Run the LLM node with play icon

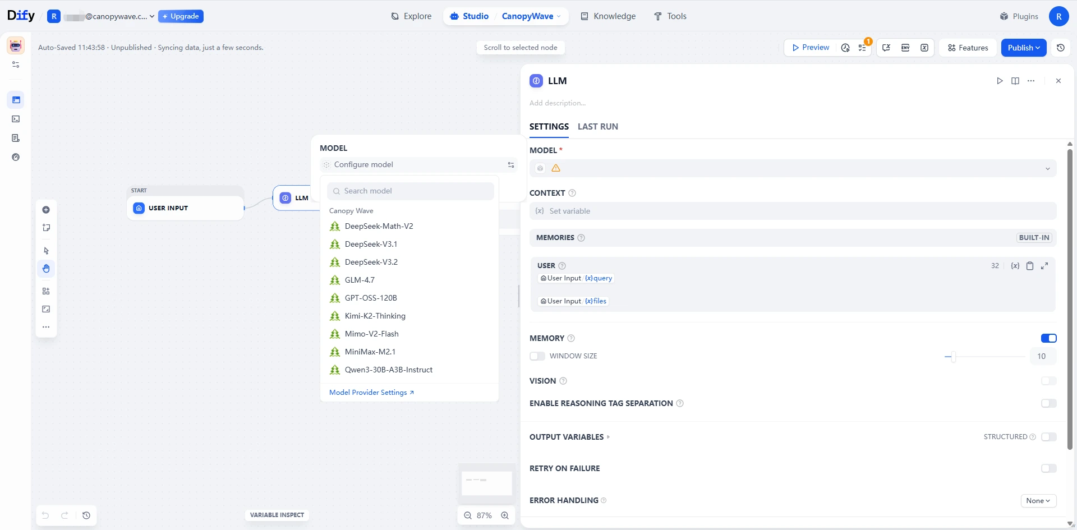click(999, 81)
